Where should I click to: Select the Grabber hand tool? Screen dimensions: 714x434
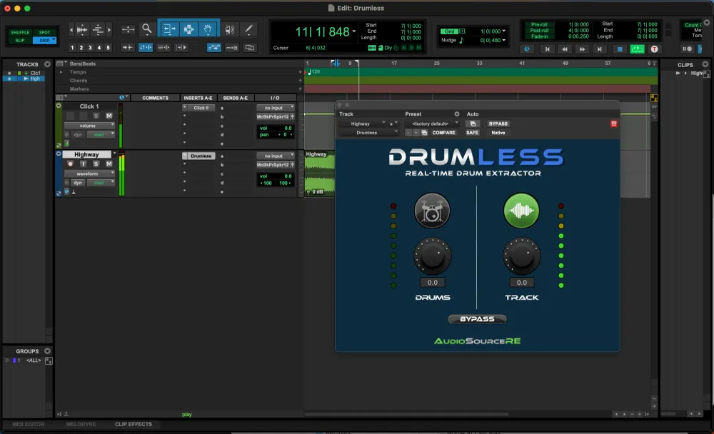coord(208,29)
